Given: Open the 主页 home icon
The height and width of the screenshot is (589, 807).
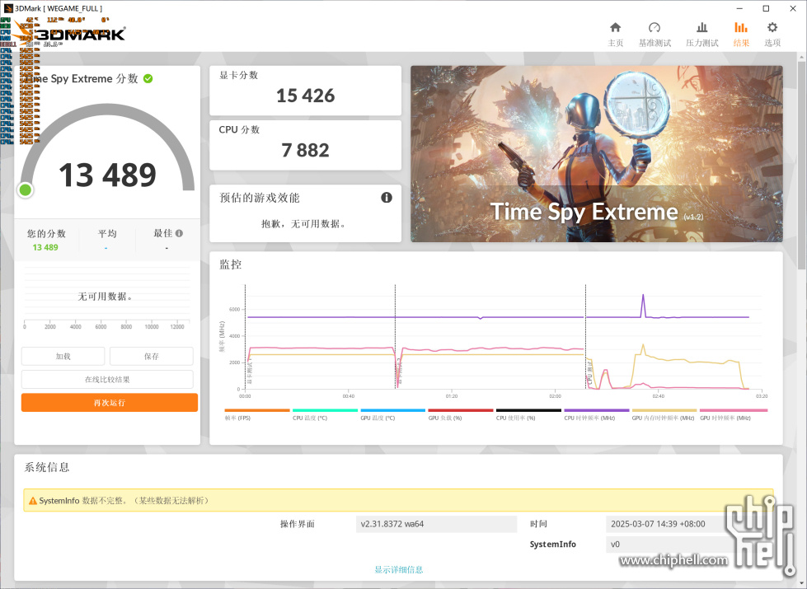Looking at the screenshot, I should 615,28.
